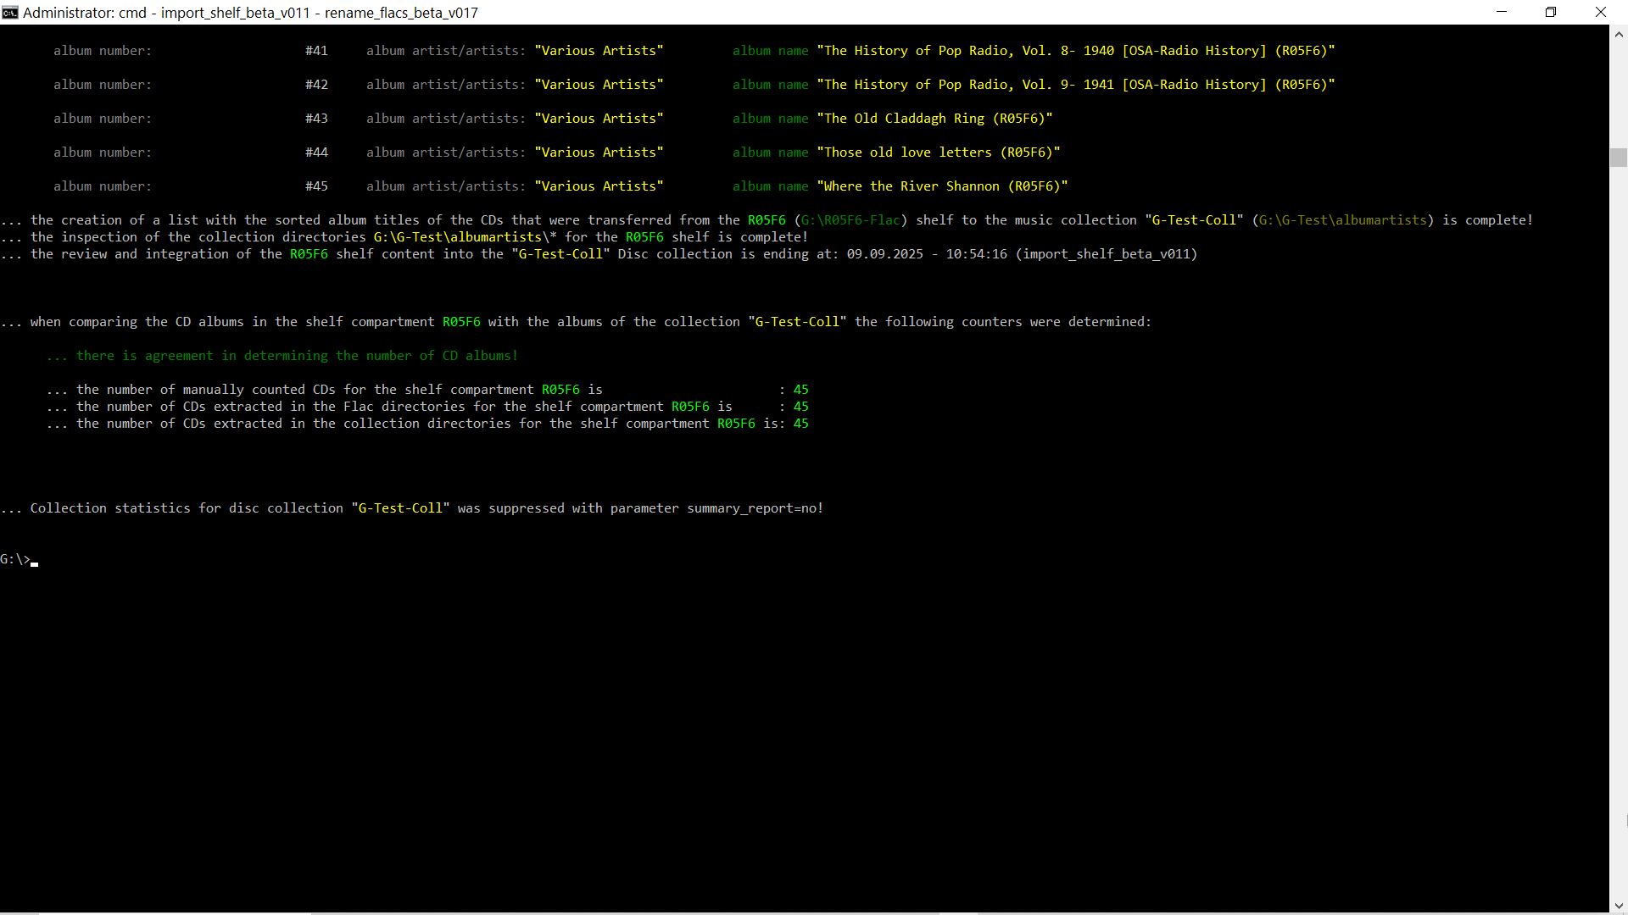Image resolution: width=1628 pixels, height=915 pixels.
Task: Click the scrollbar down arrow
Action: pyautogui.click(x=1618, y=905)
